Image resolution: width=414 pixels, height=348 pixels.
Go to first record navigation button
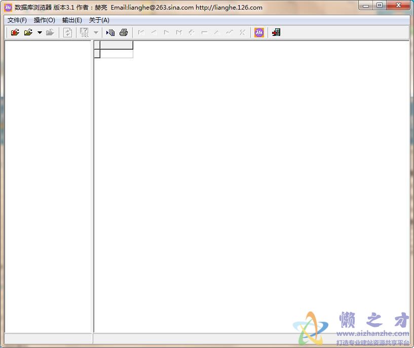(x=141, y=32)
